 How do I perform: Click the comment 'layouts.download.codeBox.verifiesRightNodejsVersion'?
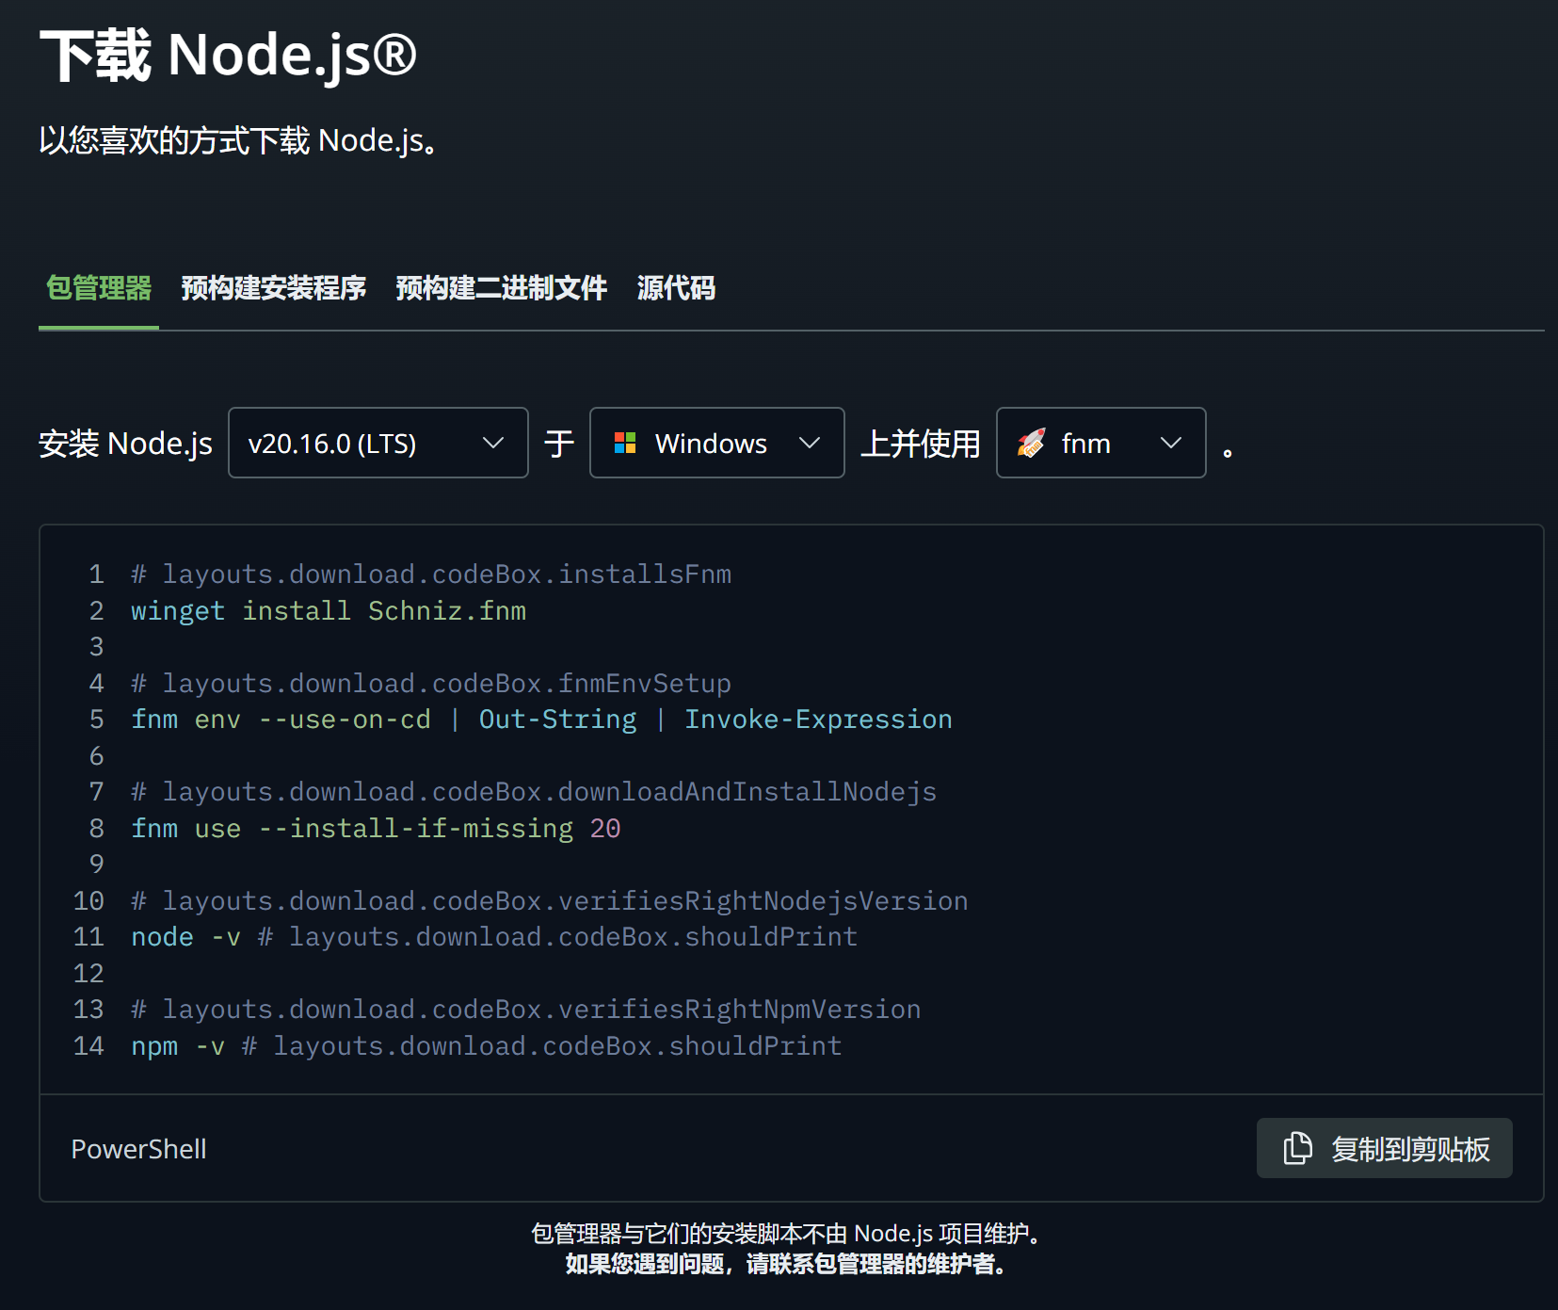click(x=550, y=901)
